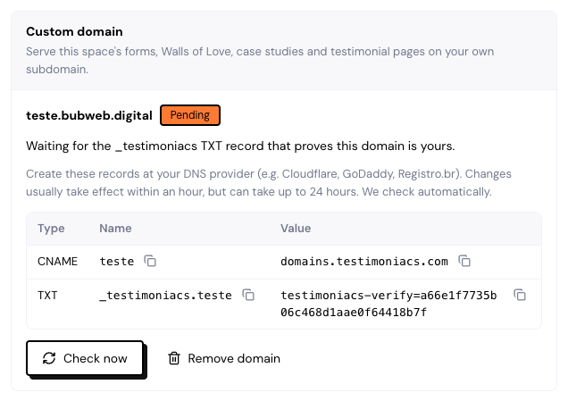Click the Pending status badge
This screenshot has width=568, height=401.
click(x=190, y=115)
